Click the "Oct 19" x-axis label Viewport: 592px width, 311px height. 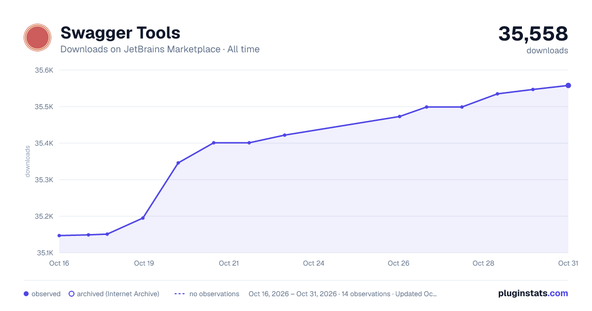click(144, 263)
